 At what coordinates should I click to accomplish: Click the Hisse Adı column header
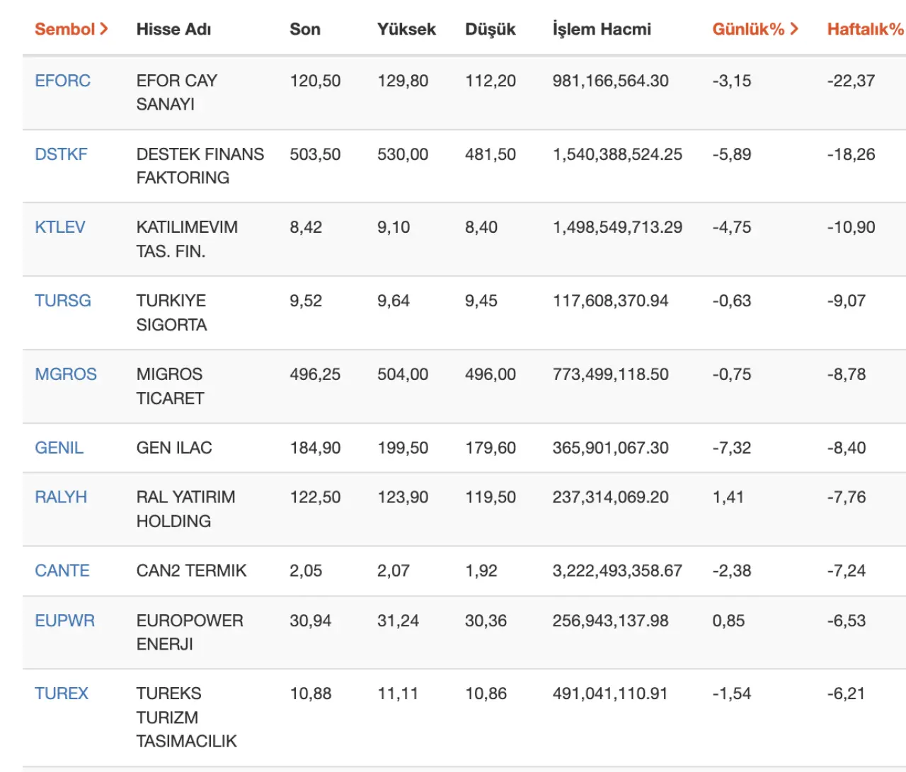tap(173, 29)
